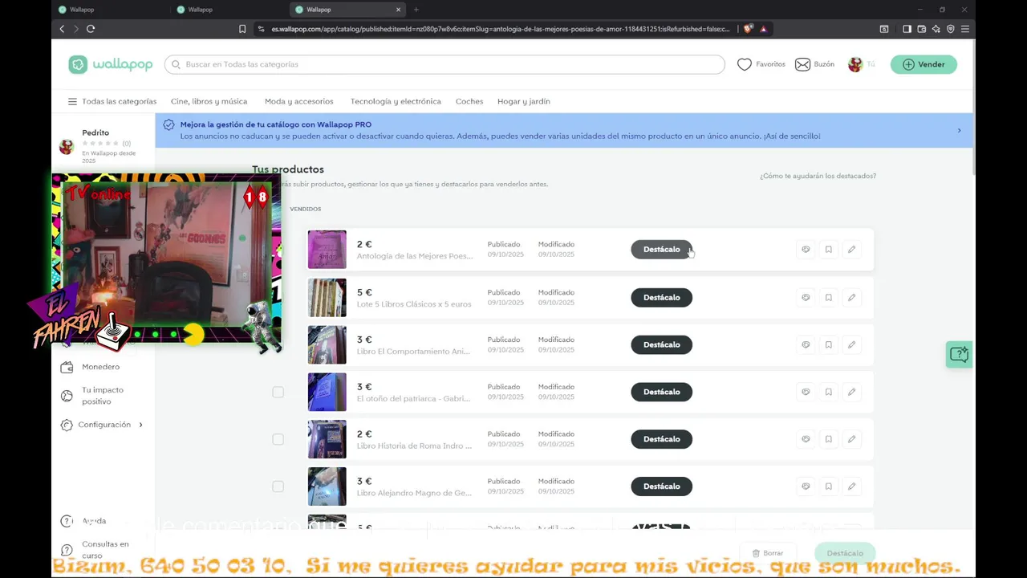The height and width of the screenshot is (578, 1027).
Task: Open Todas las categorías hamburger menu
Action: (112, 102)
